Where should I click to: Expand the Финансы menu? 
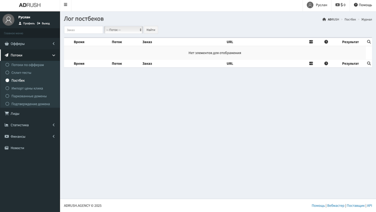click(30, 137)
